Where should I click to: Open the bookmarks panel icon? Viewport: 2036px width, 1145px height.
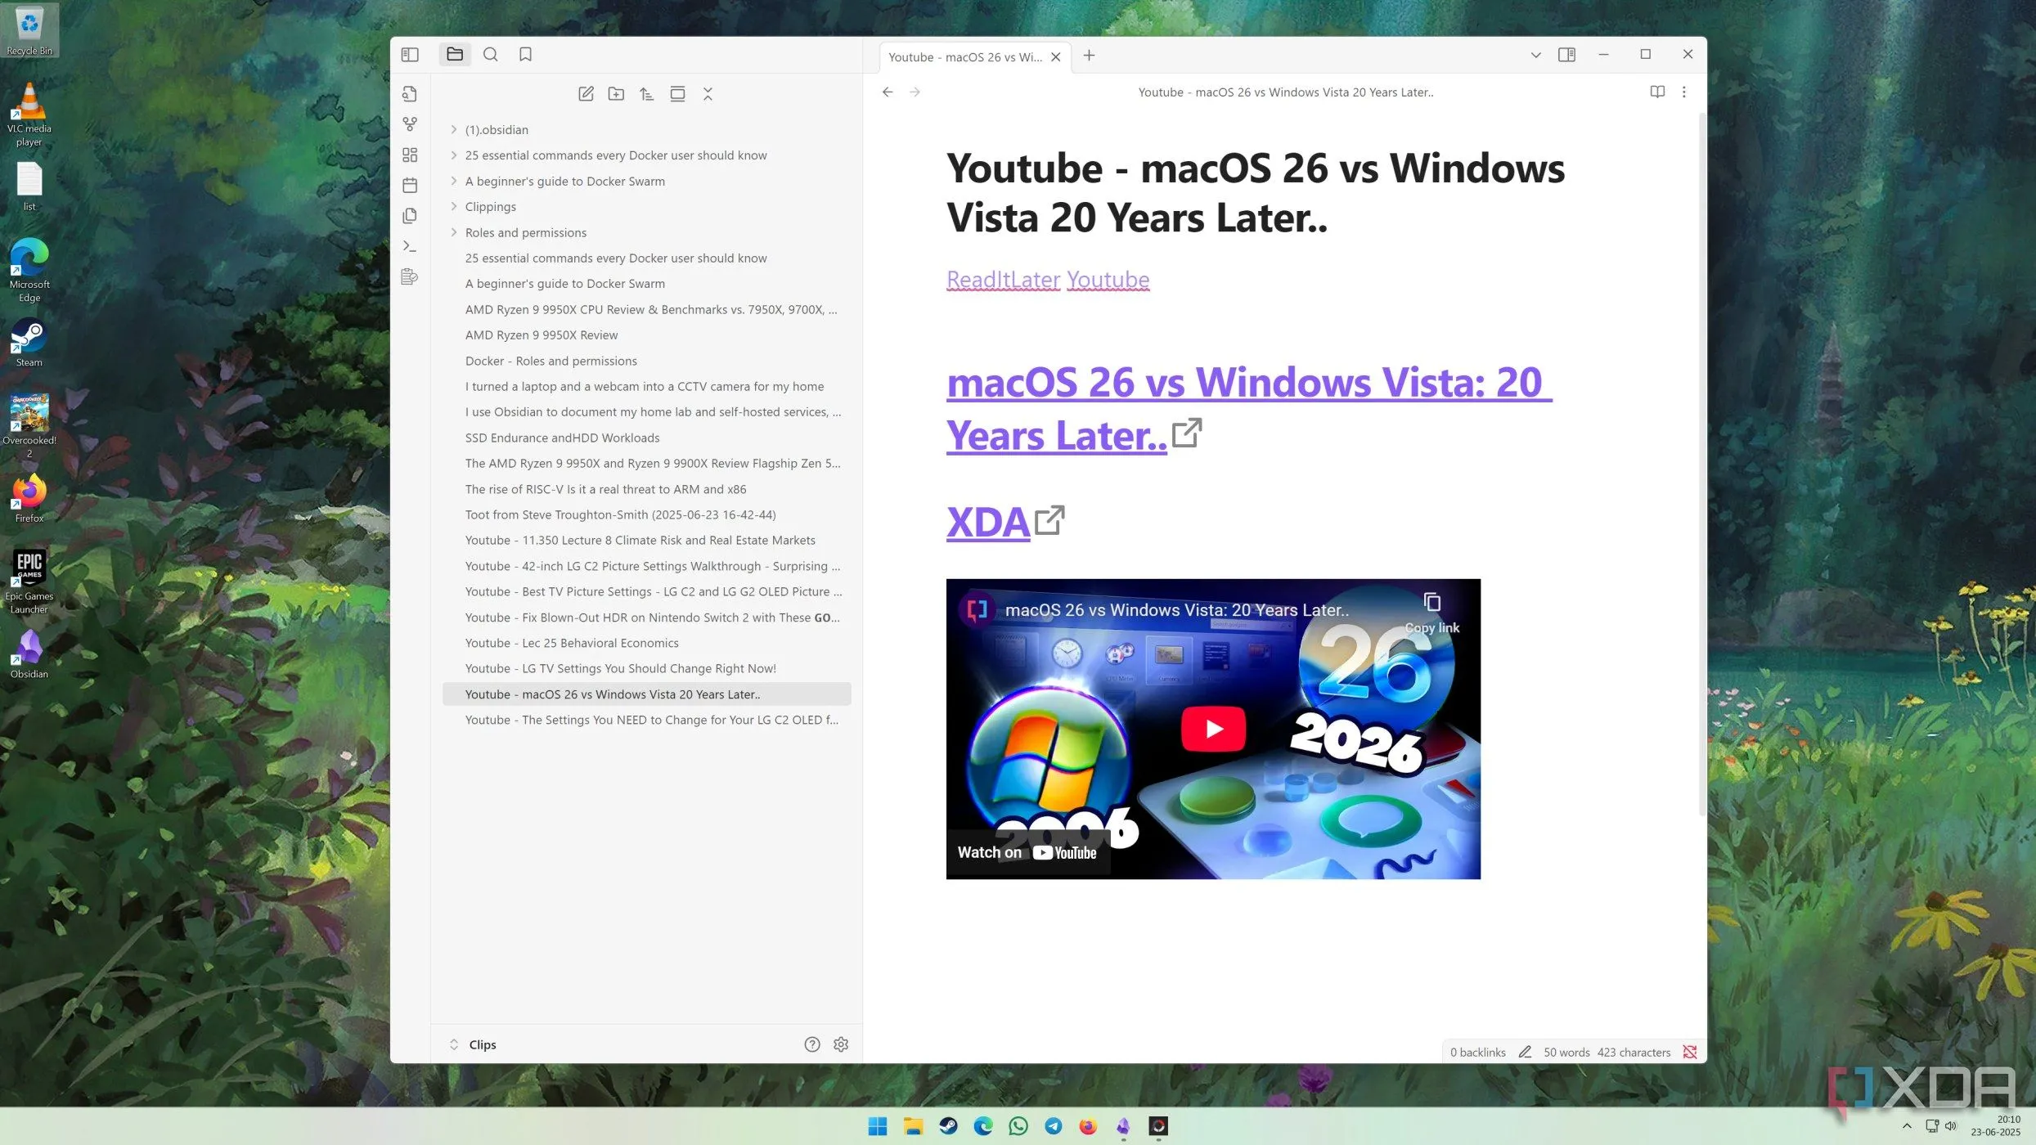click(x=525, y=55)
